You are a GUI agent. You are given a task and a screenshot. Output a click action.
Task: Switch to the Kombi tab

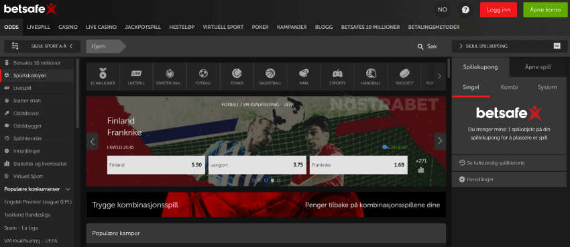pos(509,87)
